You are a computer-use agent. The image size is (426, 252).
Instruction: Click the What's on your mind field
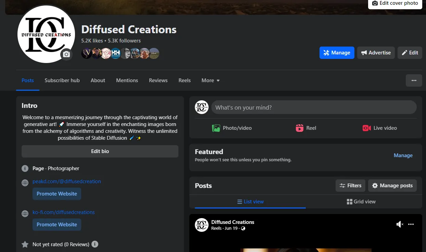314,107
